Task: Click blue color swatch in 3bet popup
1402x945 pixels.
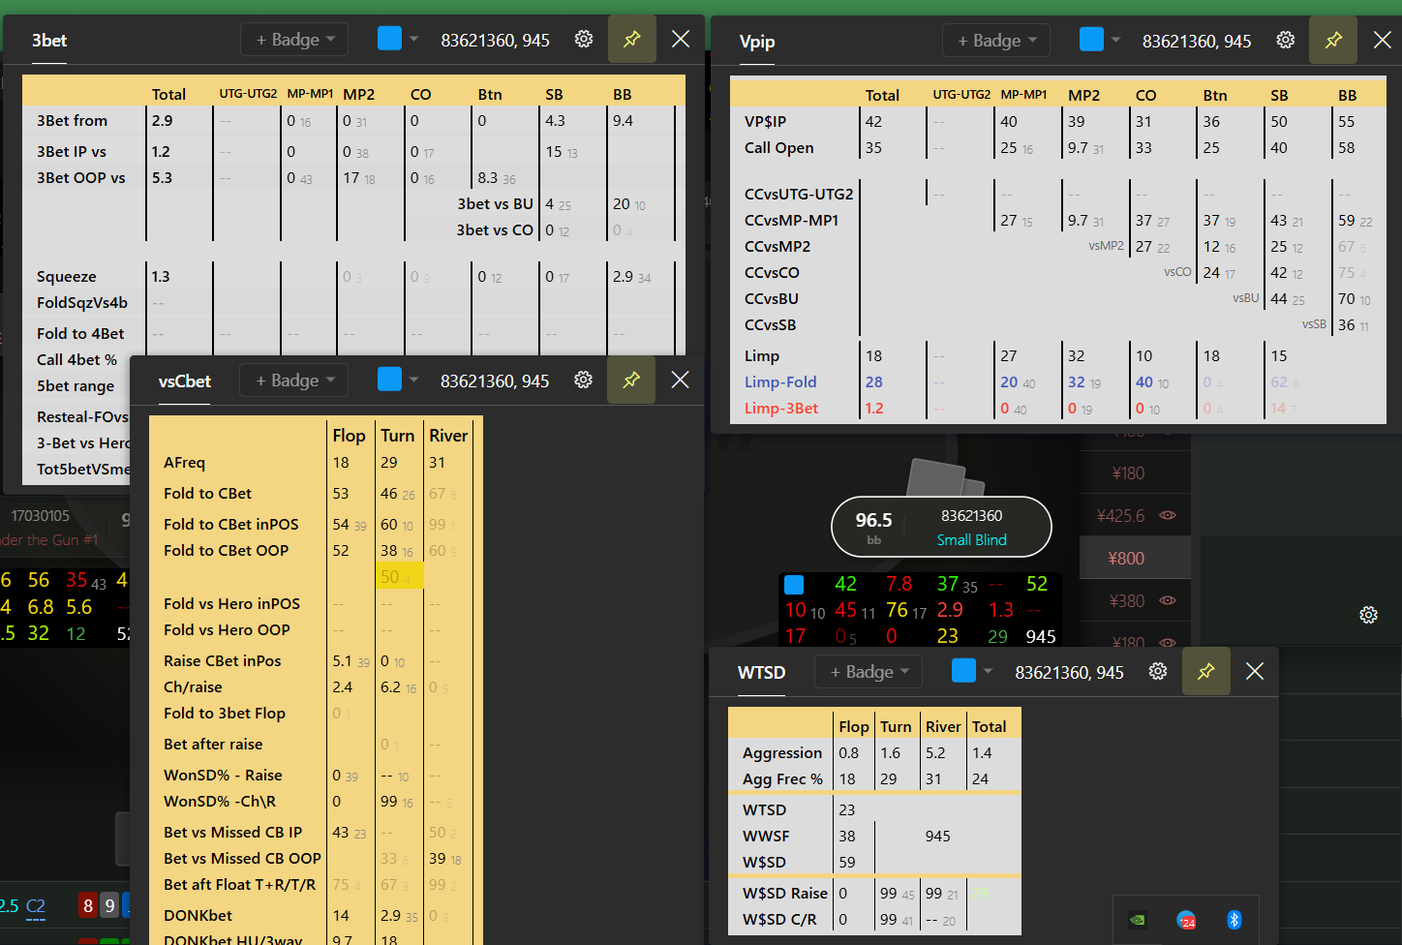Action: click(389, 39)
